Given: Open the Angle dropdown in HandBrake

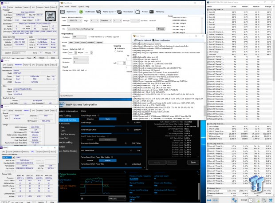Looking at the screenshot, I should point(94,21).
